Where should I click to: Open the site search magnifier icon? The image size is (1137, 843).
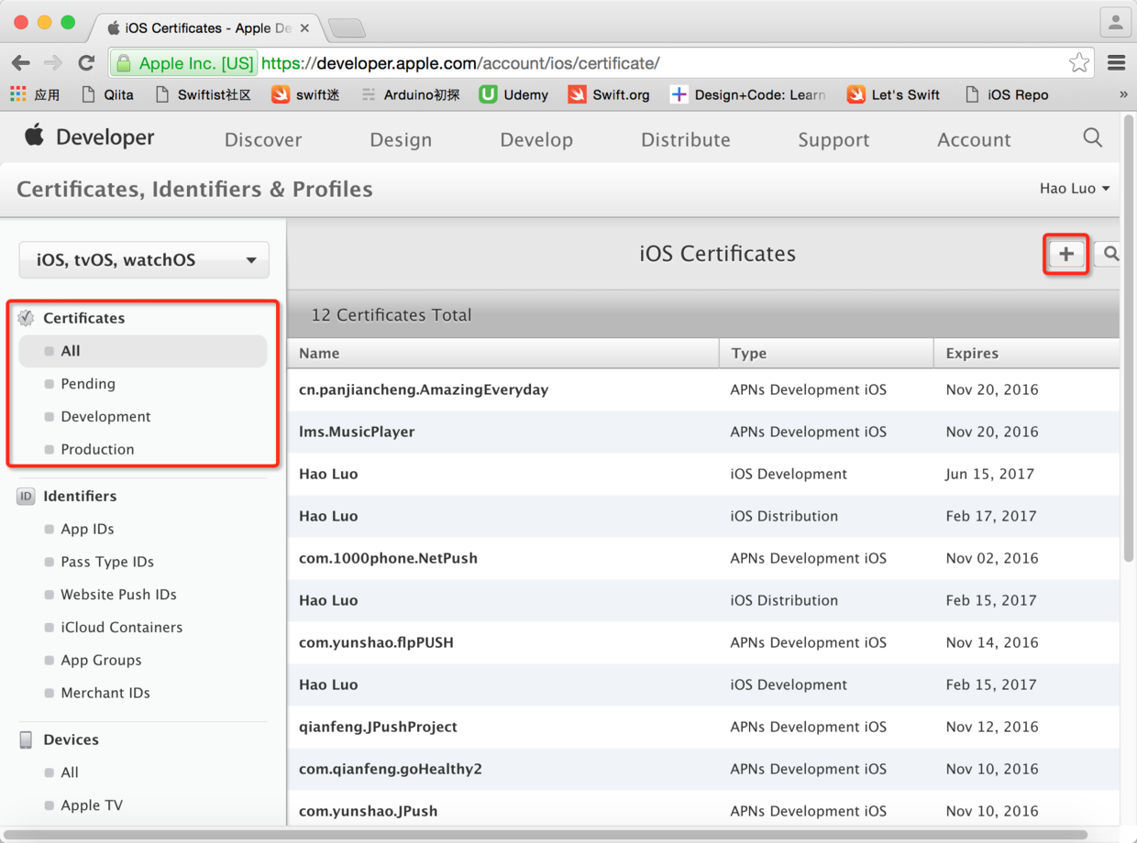coord(1092,137)
